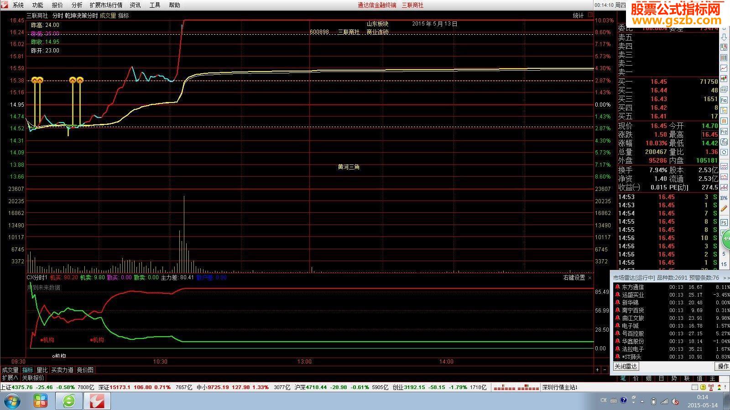Click the blue help tray icon

(x=624, y=400)
